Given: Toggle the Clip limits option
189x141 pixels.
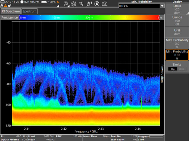Looking at the screenshot, I should (173, 69).
